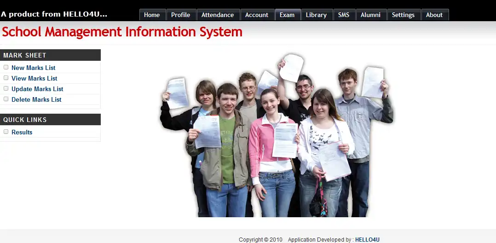Select the Exam tab
496x243 pixels.
(287, 15)
